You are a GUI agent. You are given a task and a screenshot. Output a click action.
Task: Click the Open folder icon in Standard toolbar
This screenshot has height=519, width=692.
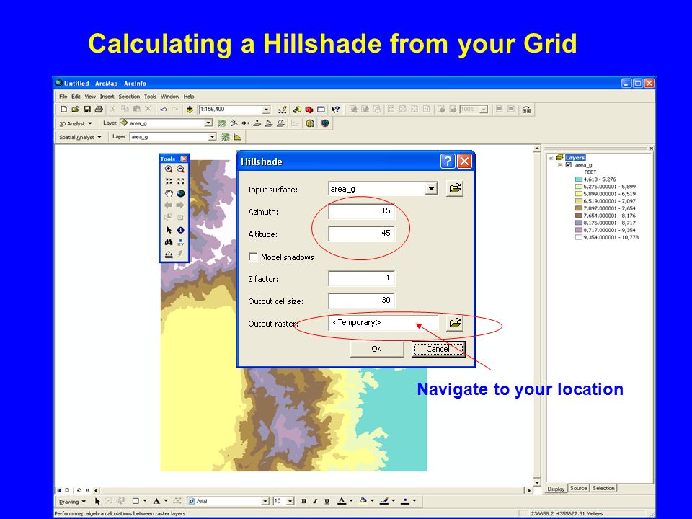pos(76,109)
